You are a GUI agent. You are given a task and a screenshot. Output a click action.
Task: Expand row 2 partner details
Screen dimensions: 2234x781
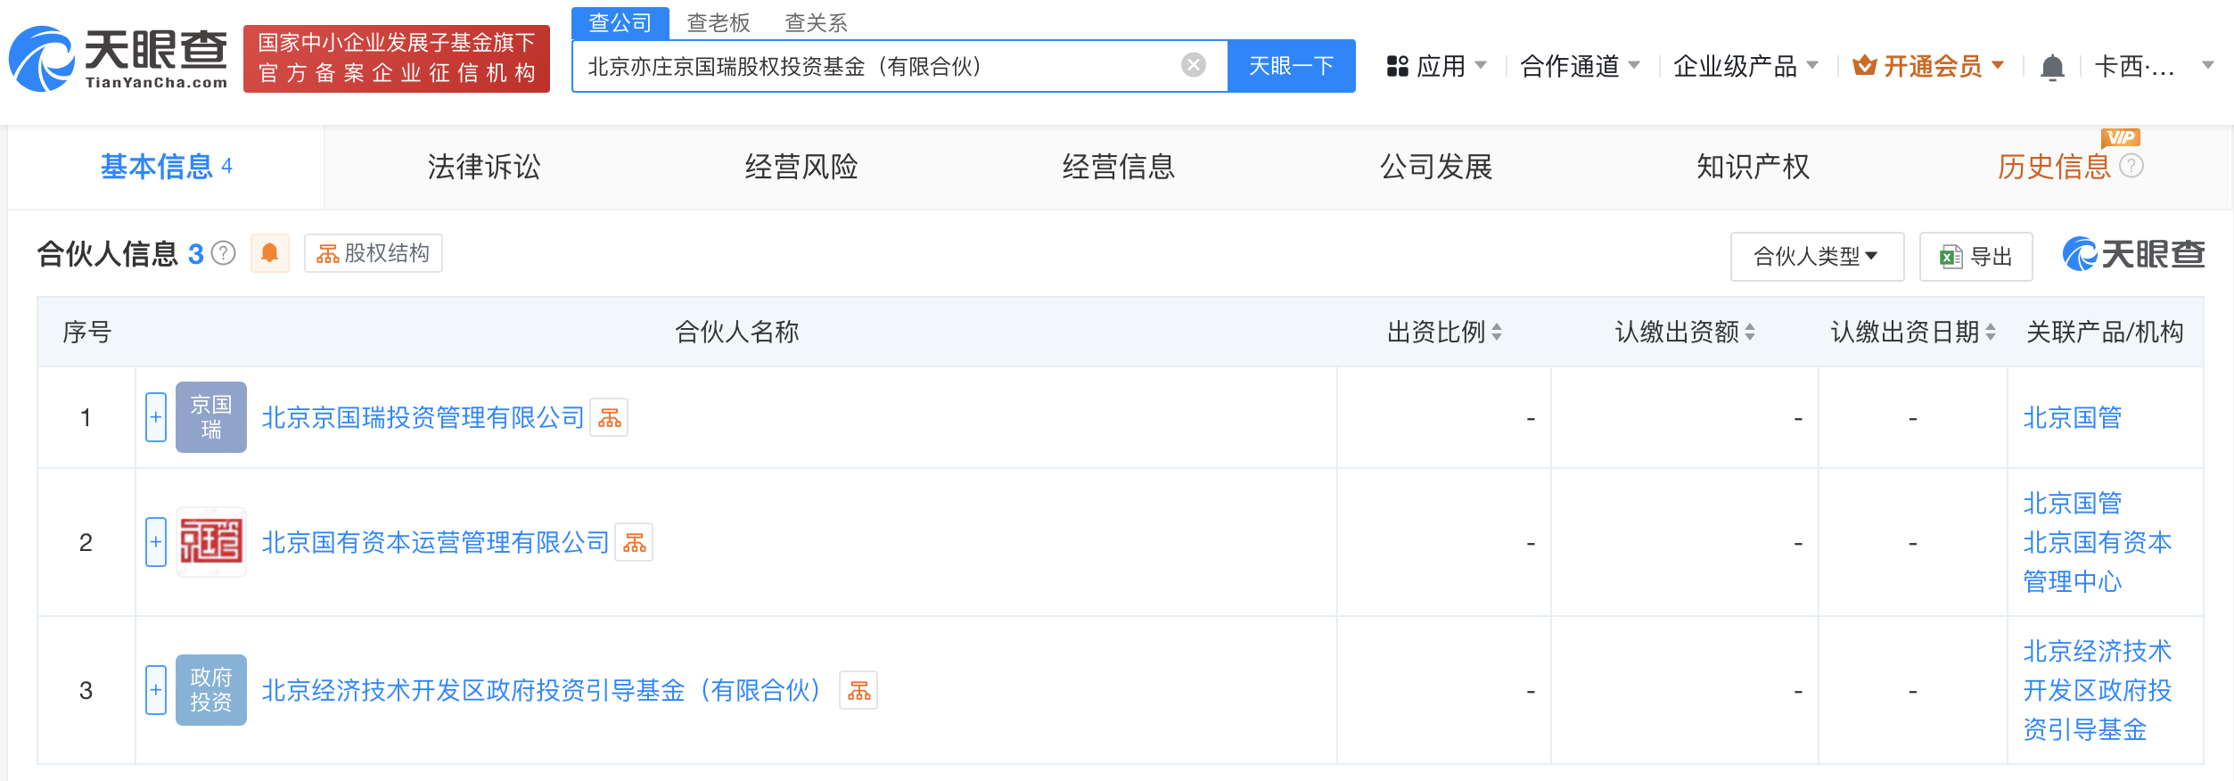[156, 542]
